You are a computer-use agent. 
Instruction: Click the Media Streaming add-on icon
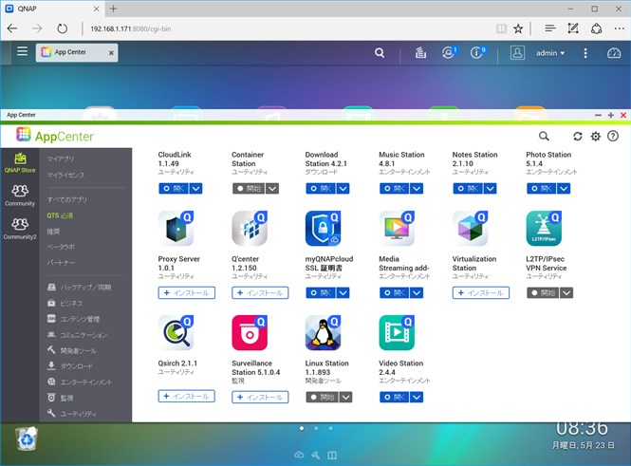397,228
